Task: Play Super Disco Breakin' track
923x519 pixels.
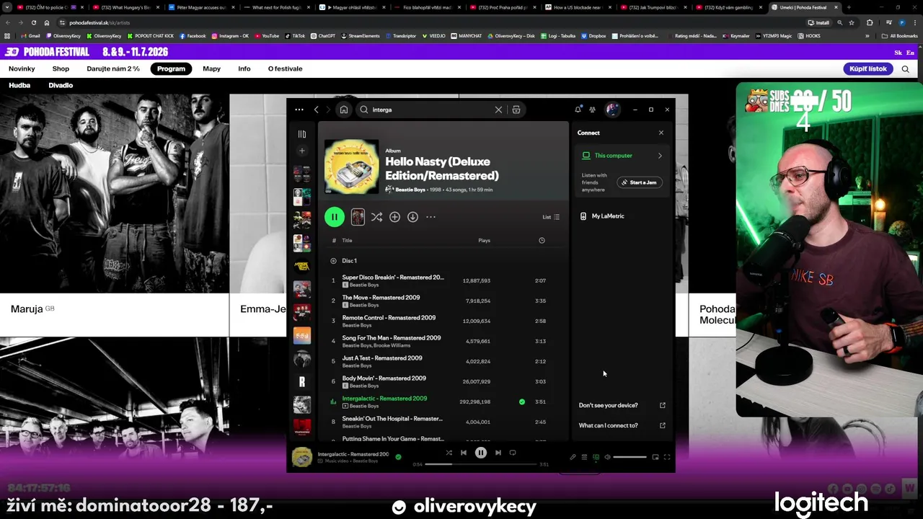Action: point(333,280)
